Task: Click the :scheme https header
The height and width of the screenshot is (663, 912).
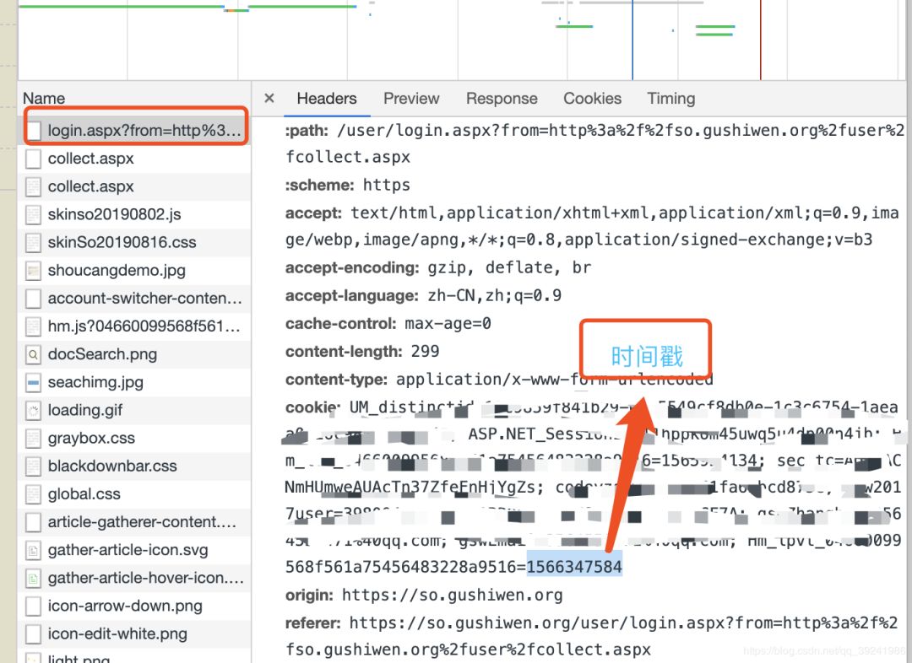Action: (348, 186)
